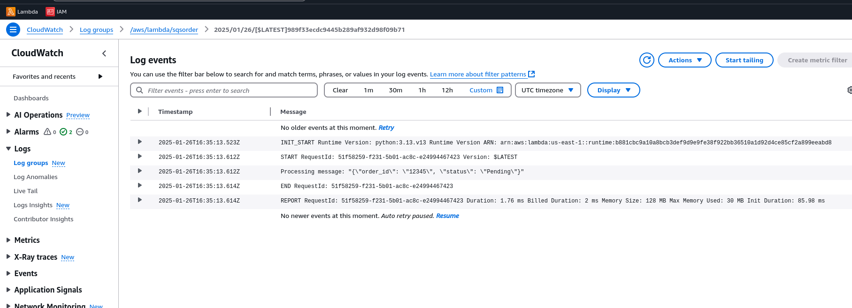Click the Processing message order_id log text
The height and width of the screenshot is (308, 852).
402,172
